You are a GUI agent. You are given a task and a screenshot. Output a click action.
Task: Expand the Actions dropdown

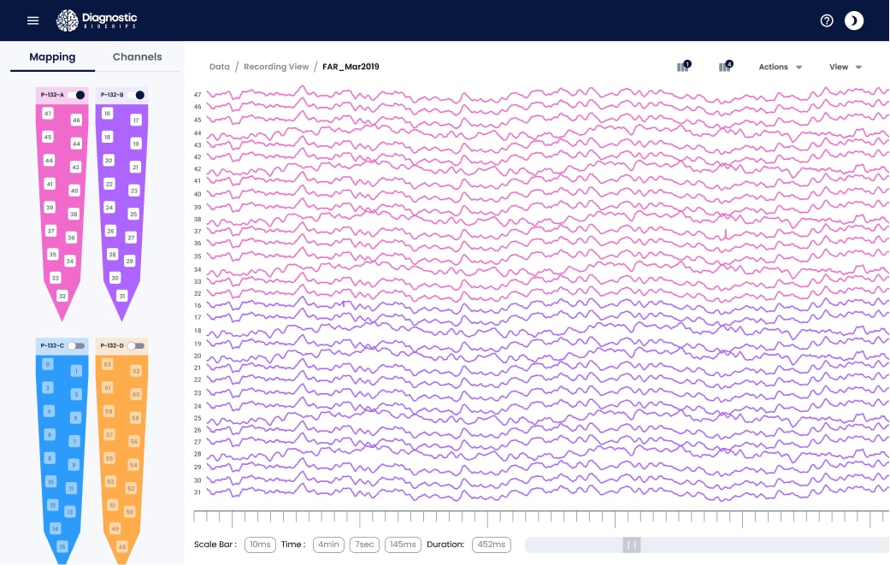coord(780,67)
